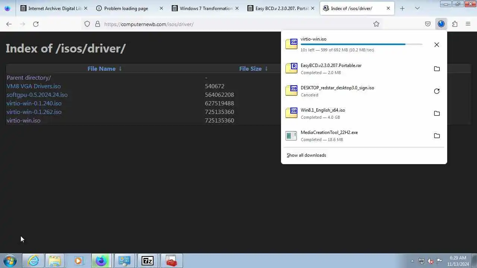Reload the current page
This screenshot has width=477, height=268.
click(36, 24)
